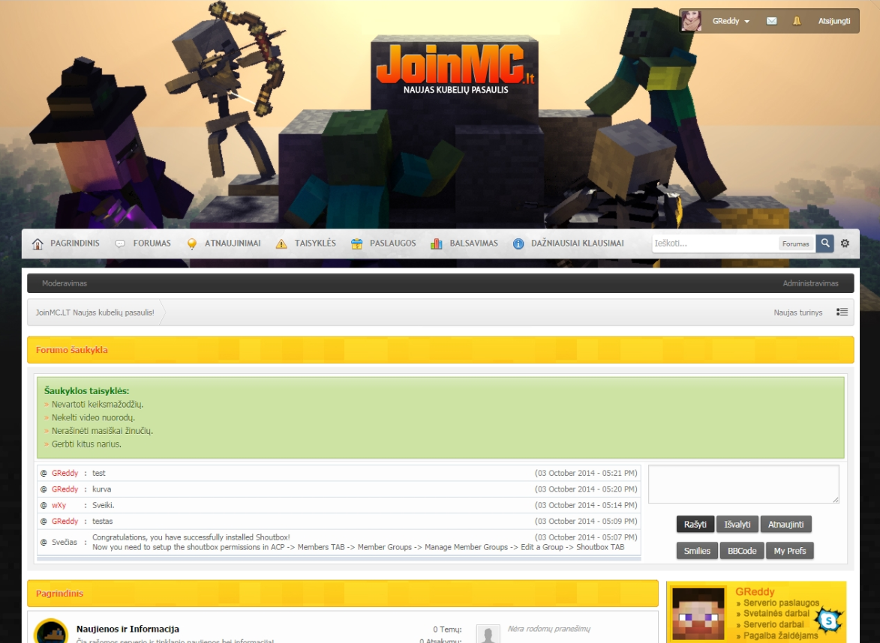This screenshot has height=643, width=880.
Task: Click the Forumo šaukykla header title
Action: pos(72,350)
